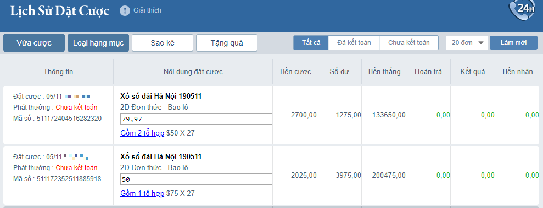Image resolution: width=543 pixels, height=208 pixels.
Task: Filter by Đã kết toán
Action: (x=354, y=43)
